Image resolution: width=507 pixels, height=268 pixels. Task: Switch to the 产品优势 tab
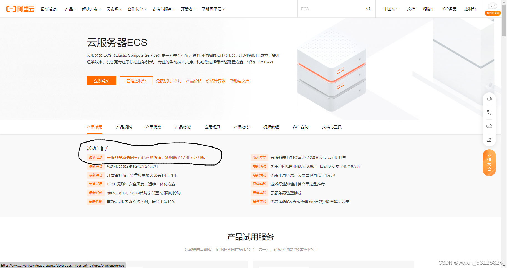click(153, 127)
